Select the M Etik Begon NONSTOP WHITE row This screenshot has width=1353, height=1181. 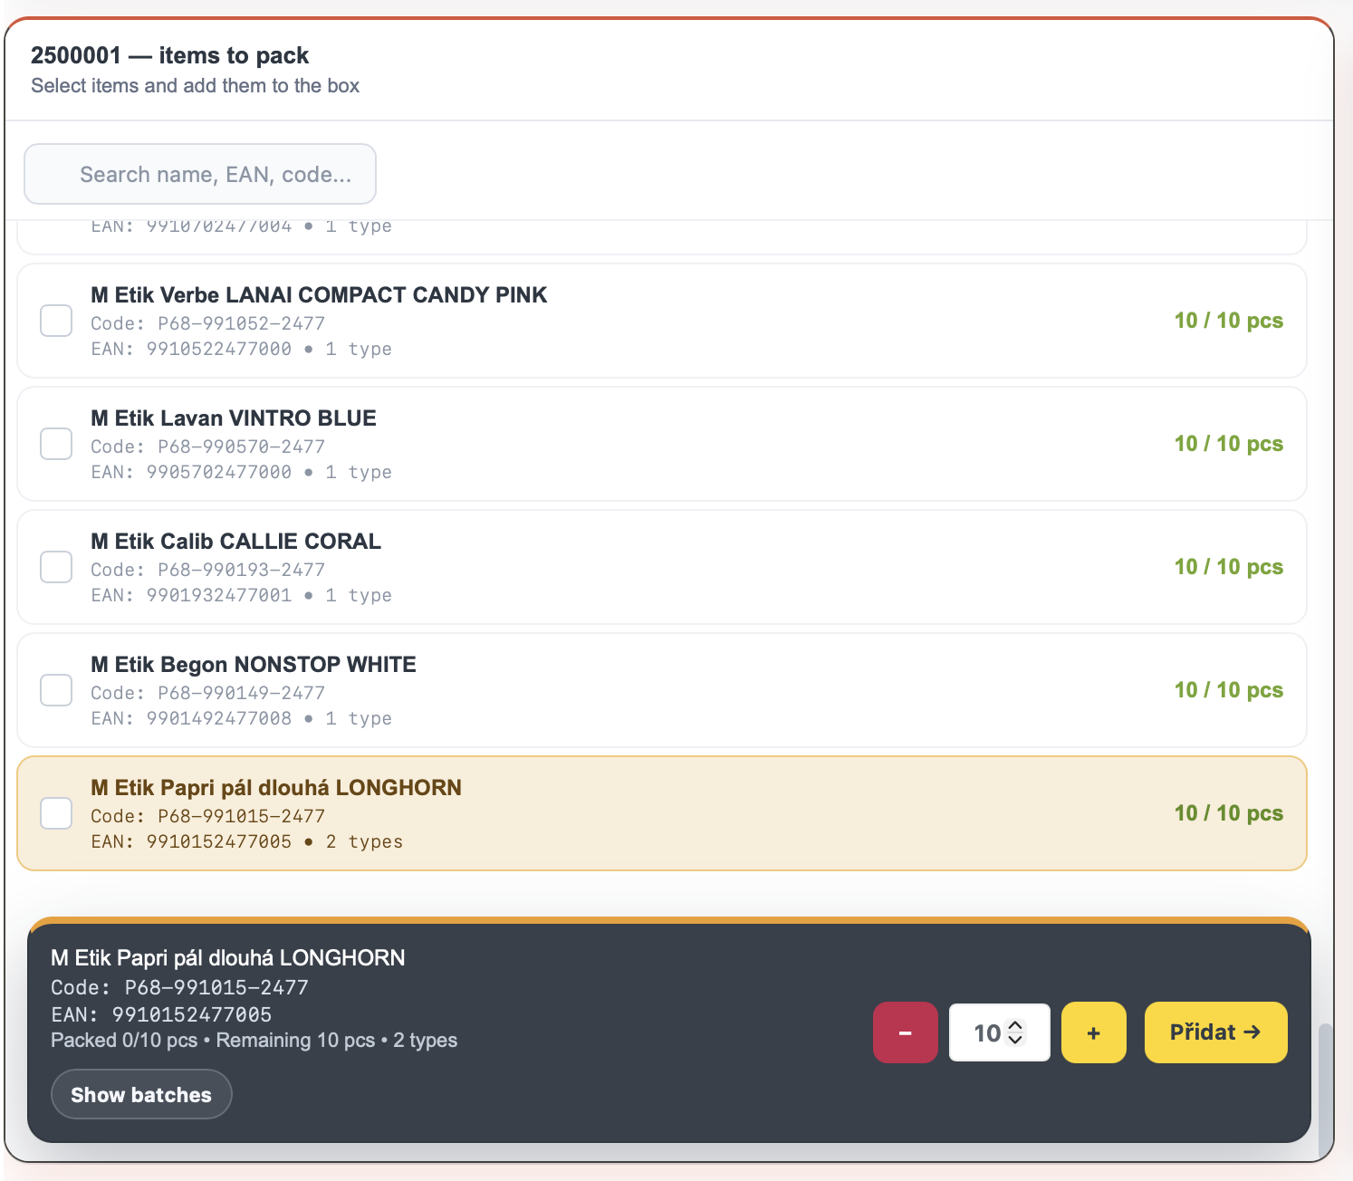[x=662, y=690]
